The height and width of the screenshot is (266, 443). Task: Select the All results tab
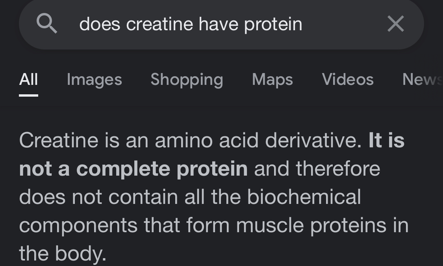click(x=28, y=79)
